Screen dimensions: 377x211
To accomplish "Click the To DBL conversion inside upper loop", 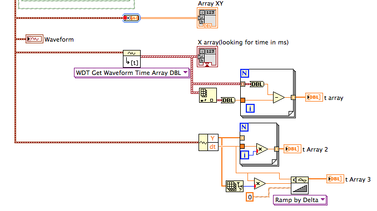I will pyautogui.click(x=257, y=84).
